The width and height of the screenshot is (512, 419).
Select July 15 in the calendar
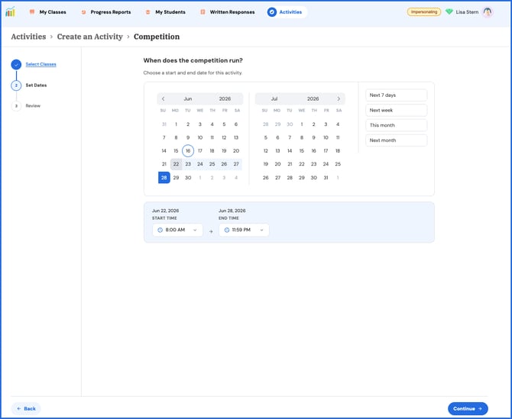coord(302,150)
